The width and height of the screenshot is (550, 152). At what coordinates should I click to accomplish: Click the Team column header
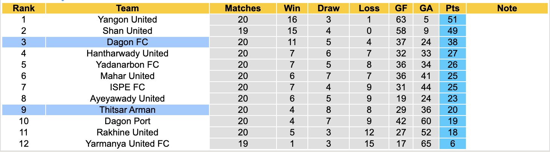127,8
